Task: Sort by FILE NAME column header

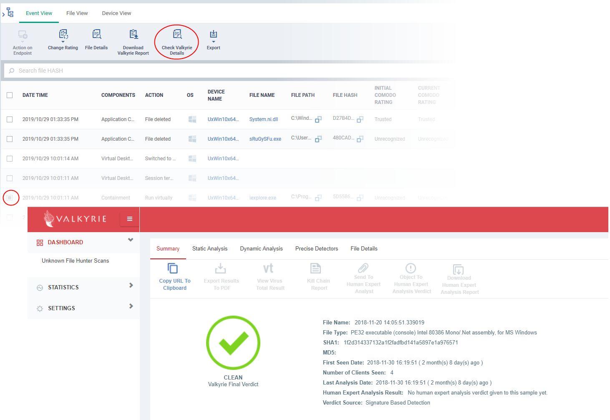Action: [262, 95]
